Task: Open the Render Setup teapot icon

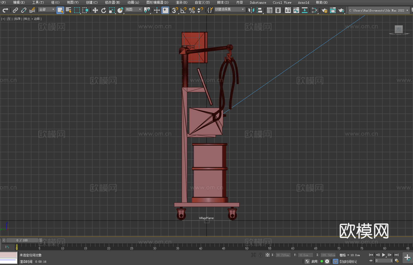Action: tap(324, 10)
